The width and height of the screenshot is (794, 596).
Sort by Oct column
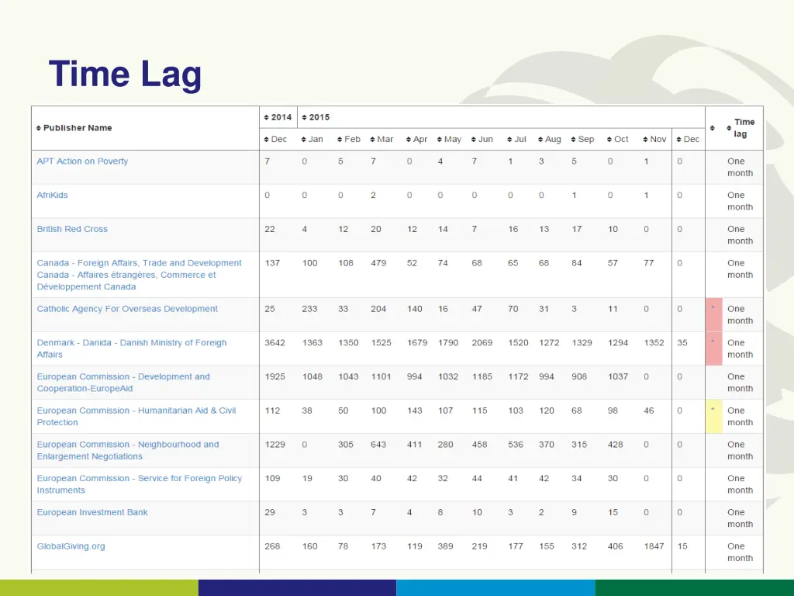point(617,140)
